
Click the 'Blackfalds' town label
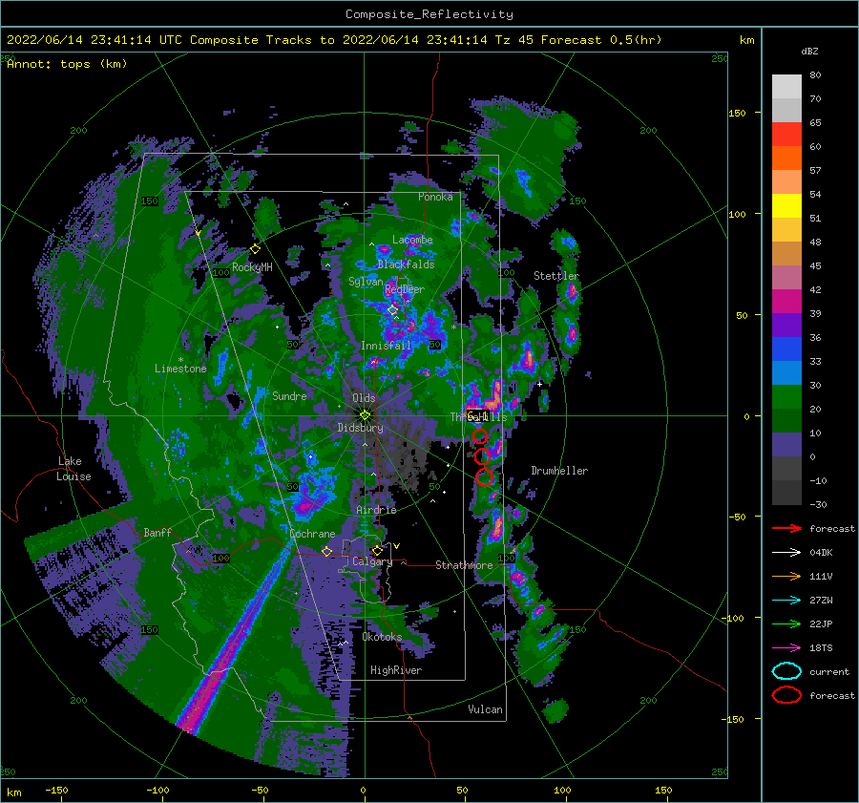pyautogui.click(x=406, y=264)
